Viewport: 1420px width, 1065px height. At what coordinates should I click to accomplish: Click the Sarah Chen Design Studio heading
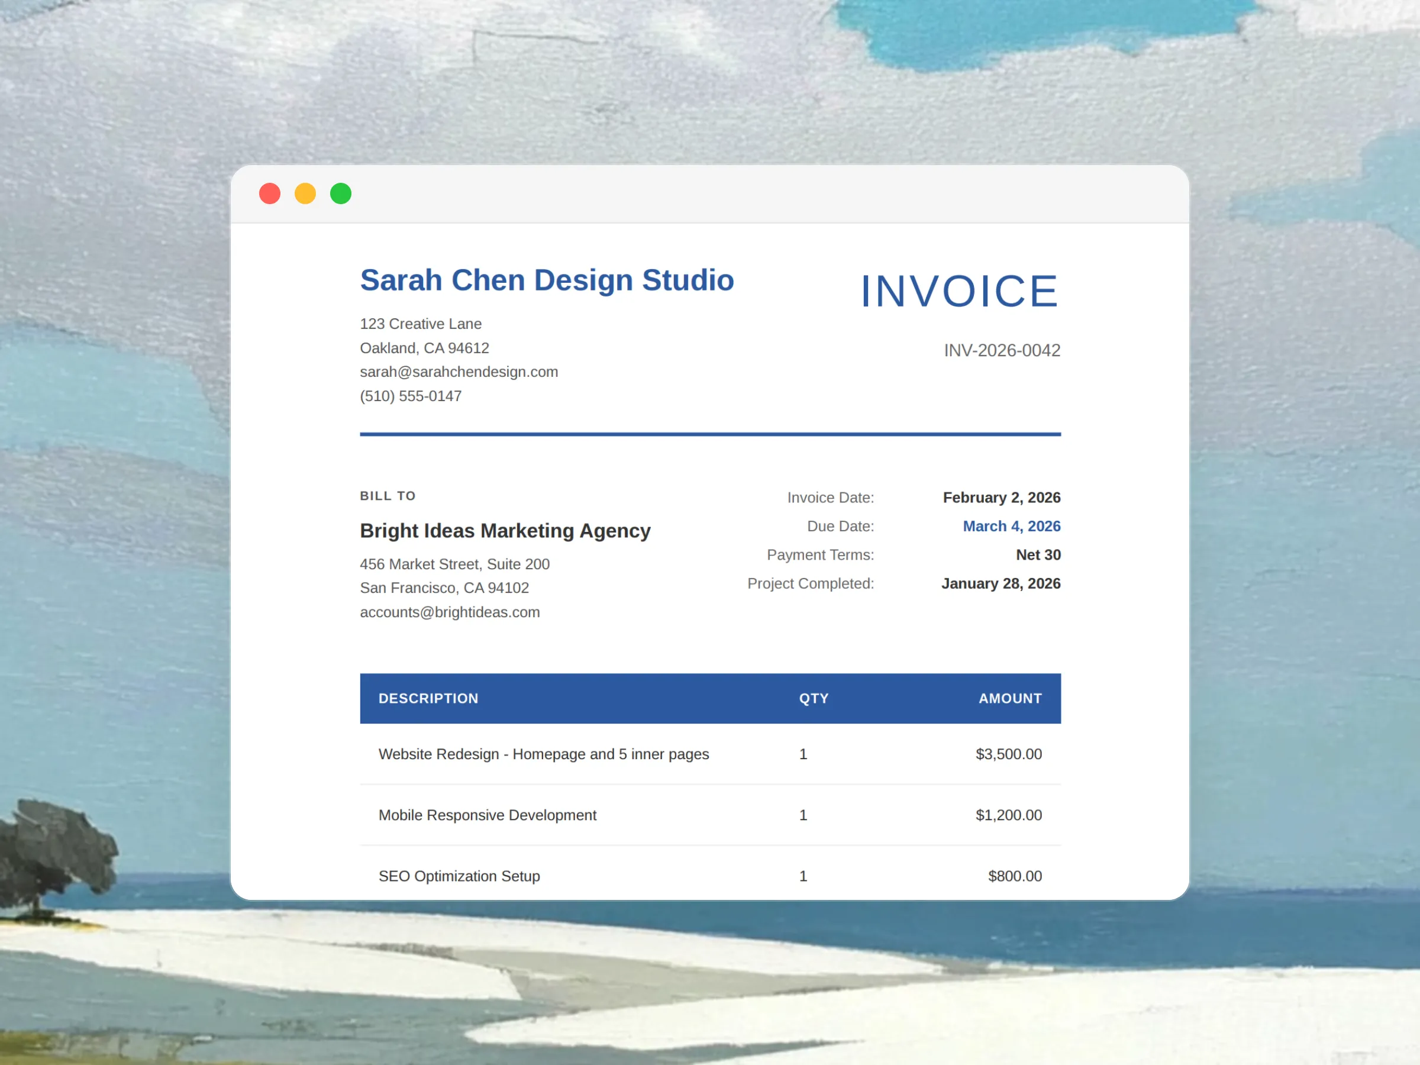click(x=546, y=280)
